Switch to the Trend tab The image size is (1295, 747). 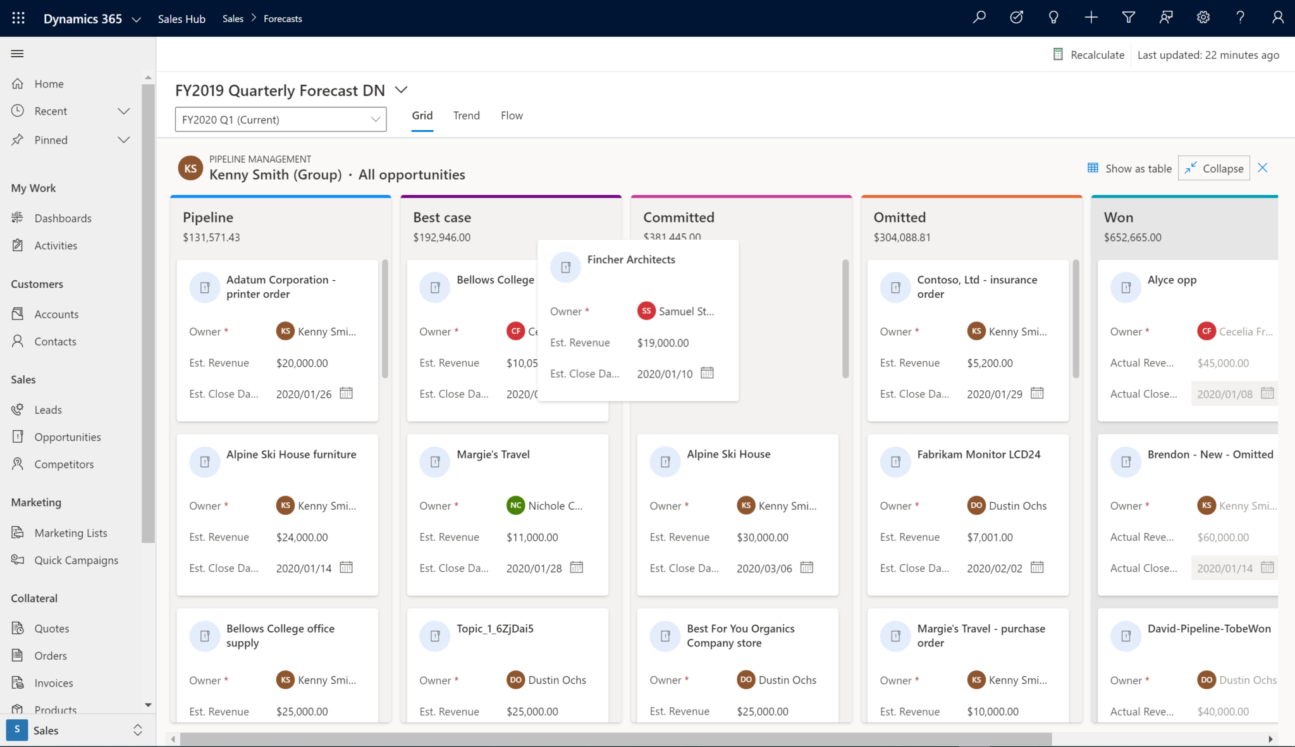[x=466, y=115]
